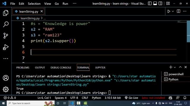
Task: Switch to the DEBUG CONSOLE tab
Action: pyautogui.click(x=61, y=67)
